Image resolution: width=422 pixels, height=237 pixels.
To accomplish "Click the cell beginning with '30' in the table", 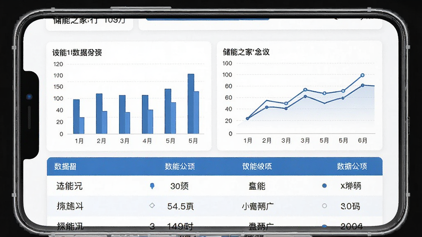I will [x=179, y=186].
